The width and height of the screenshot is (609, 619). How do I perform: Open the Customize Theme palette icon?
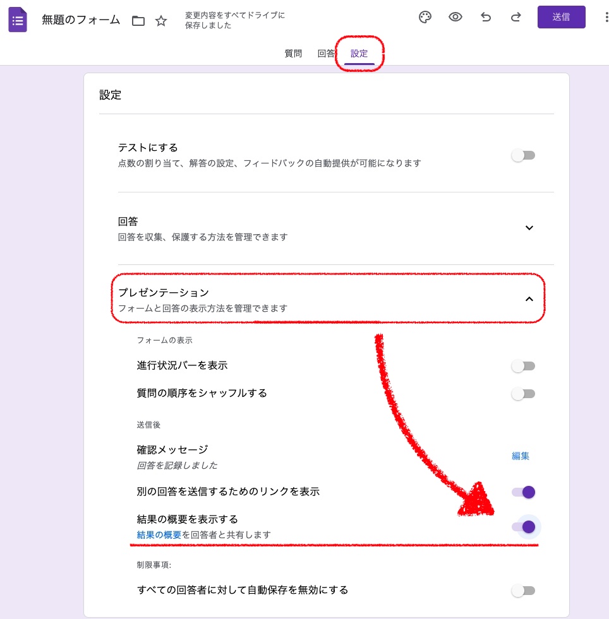point(425,17)
